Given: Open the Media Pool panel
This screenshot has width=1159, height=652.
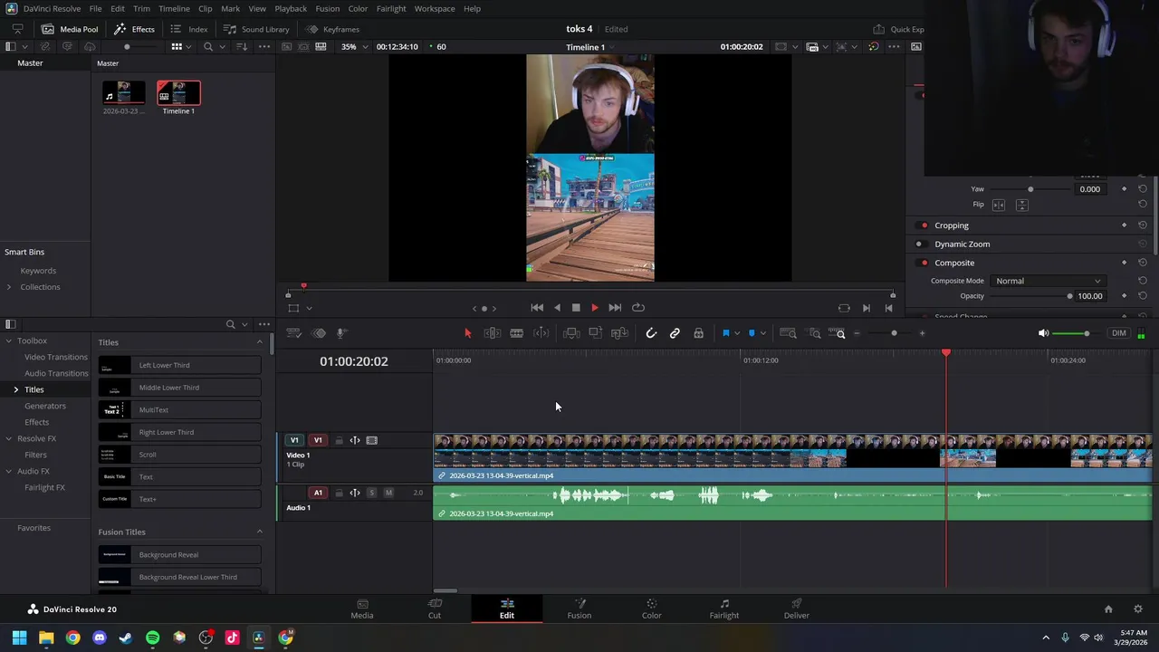Looking at the screenshot, I should pyautogui.click(x=70, y=29).
